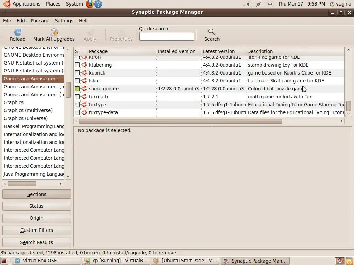Click sections list scroll down arrow
This screenshot has height=265, width=354.
tap(68, 176)
